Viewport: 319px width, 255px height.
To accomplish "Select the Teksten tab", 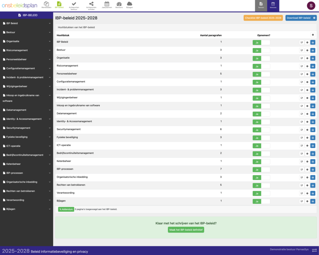I will tap(261, 6).
